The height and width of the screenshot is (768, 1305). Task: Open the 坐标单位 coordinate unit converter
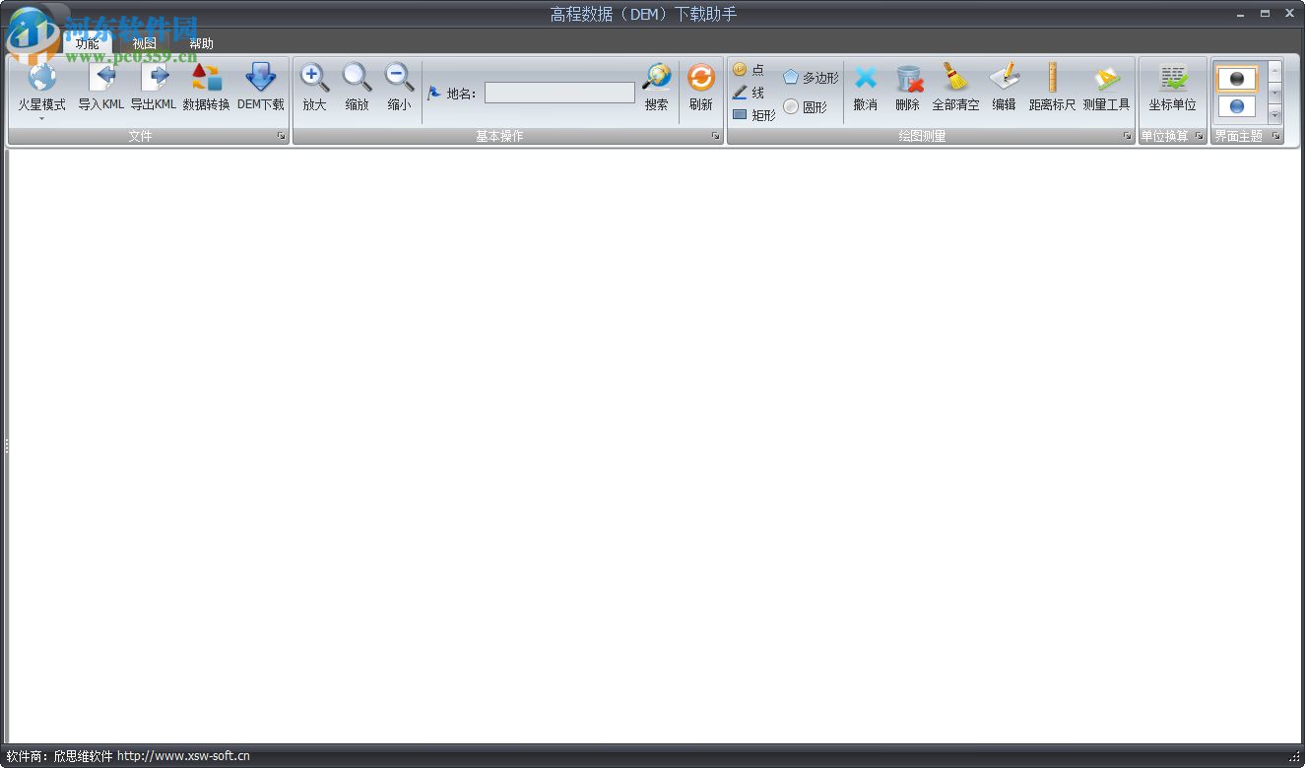[x=1172, y=87]
